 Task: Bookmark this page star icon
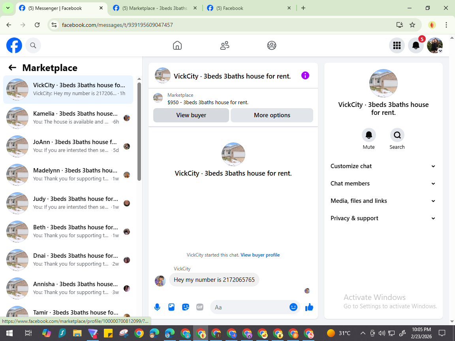(x=412, y=25)
